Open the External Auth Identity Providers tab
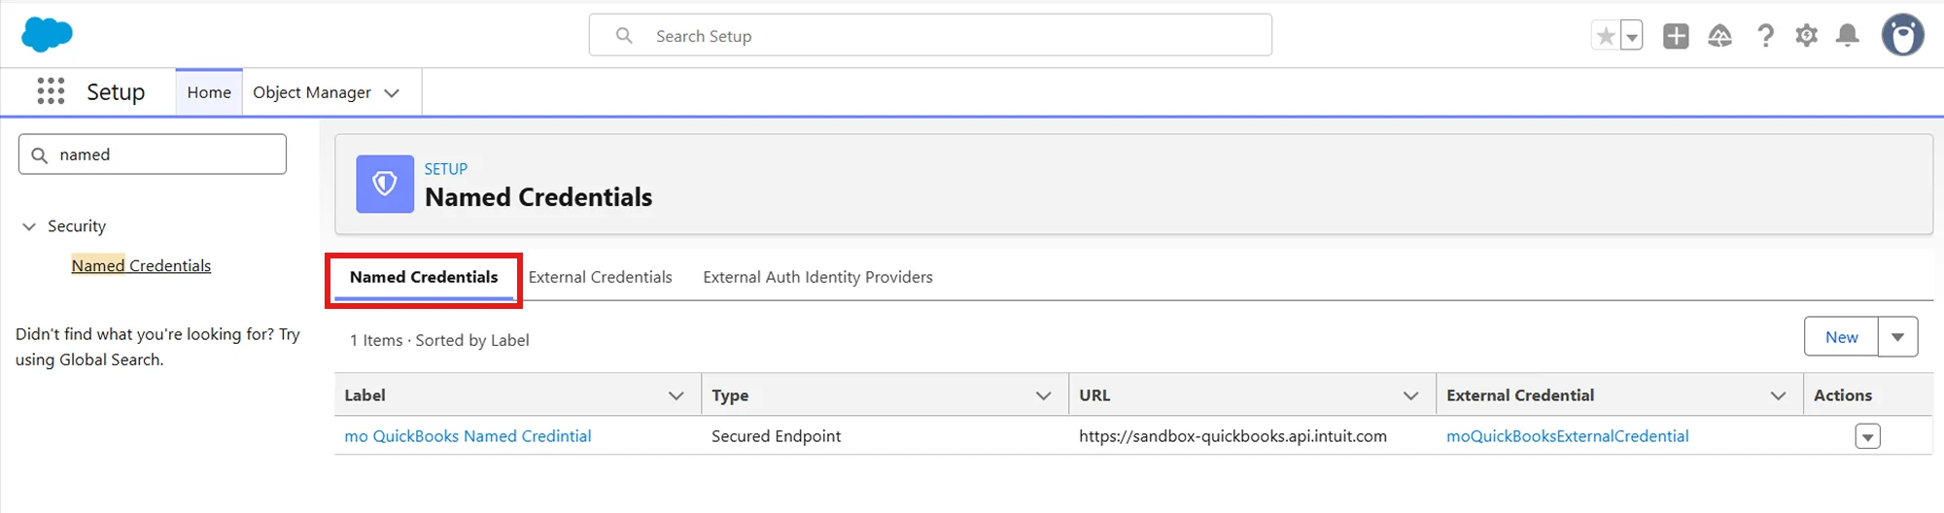Image resolution: width=1944 pixels, height=513 pixels. pos(817,277)
